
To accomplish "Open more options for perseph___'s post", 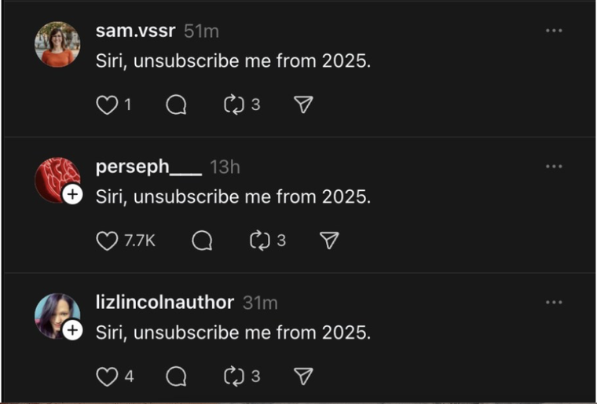I will (554, 167).
